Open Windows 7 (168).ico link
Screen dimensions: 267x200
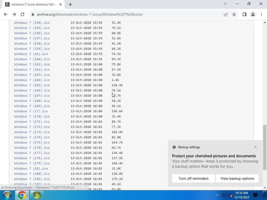click(32, 101)
